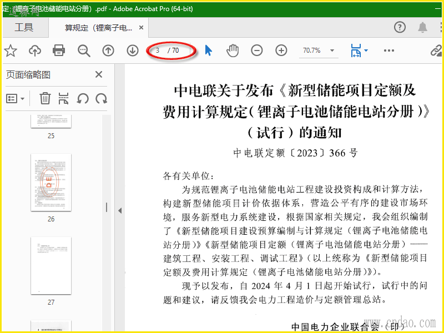Click the thumbnail panel page-layout icon

pyautogui.click(x=63, y=99)
